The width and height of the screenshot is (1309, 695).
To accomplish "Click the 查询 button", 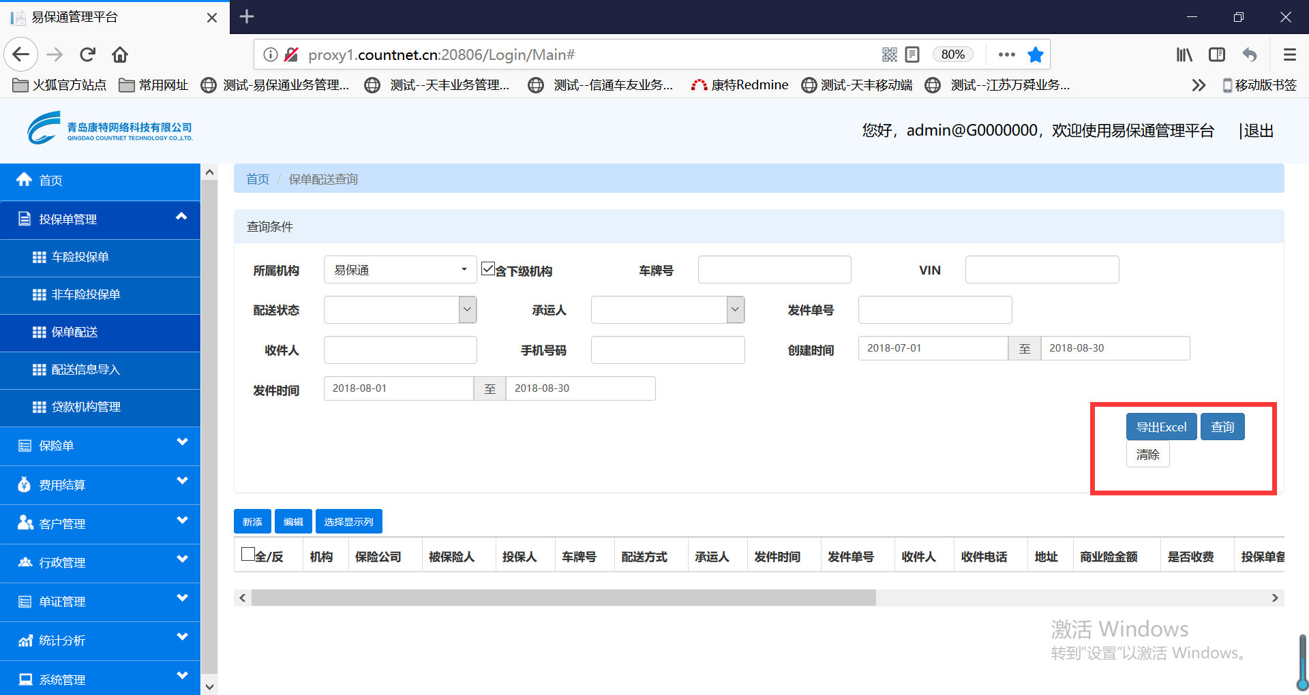I will (x=1222, y=427).
